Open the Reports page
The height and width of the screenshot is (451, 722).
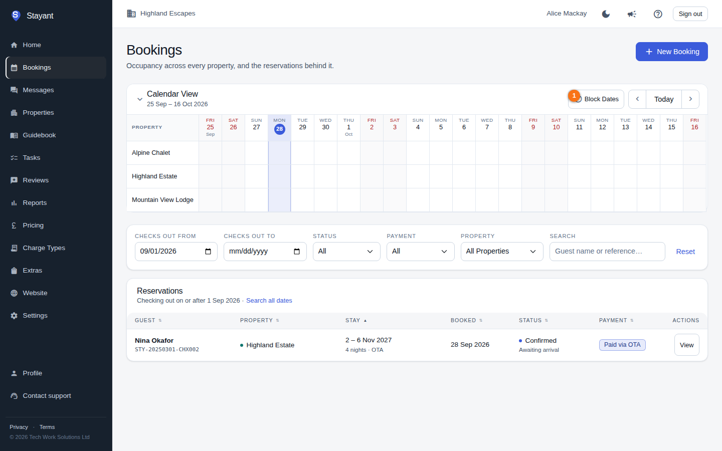(x=56, y=203)
